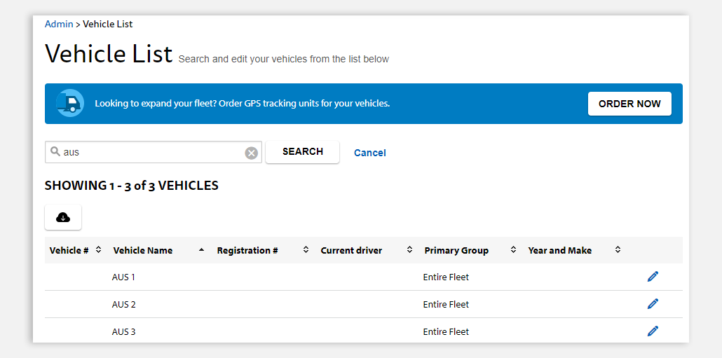Screen dimensions: 722x358
Task: Go to Admin breadcrumb link
Action: [x=59, y=24]
